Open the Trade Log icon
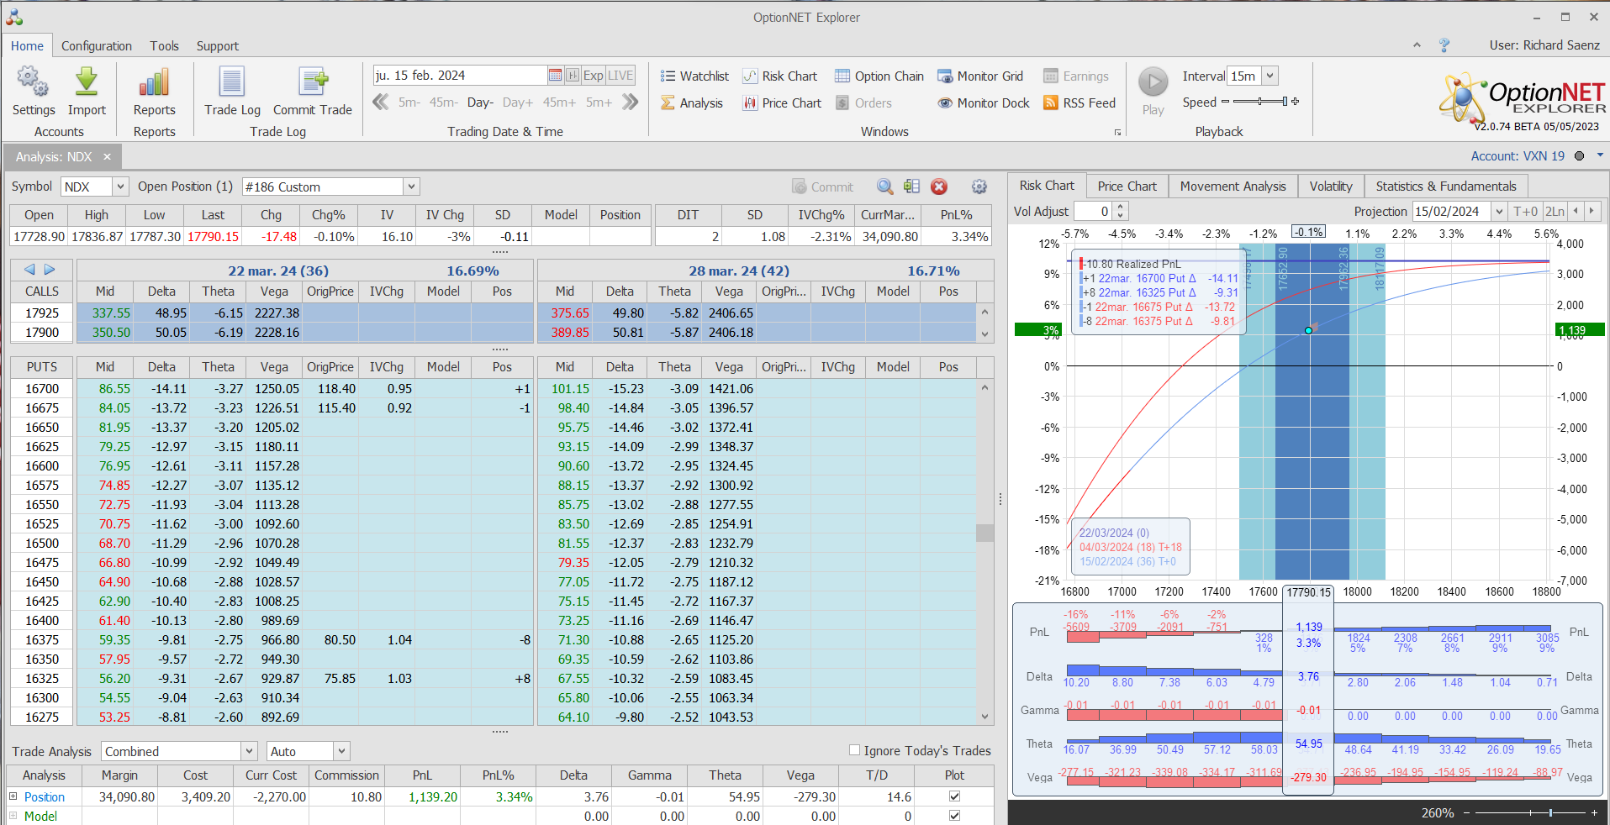The image size is (1610, 825). click(232, 82)
